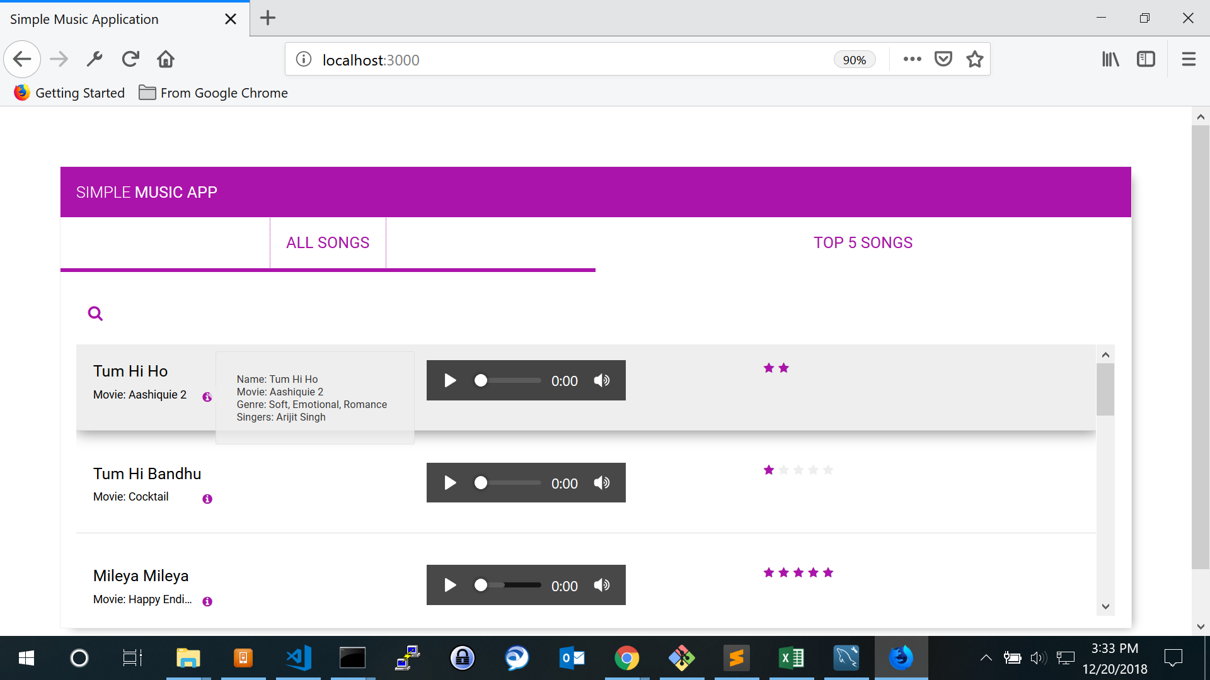Show info for Happy Endi... movie
The image size is (1210, 680).
[x=207, y=601]
